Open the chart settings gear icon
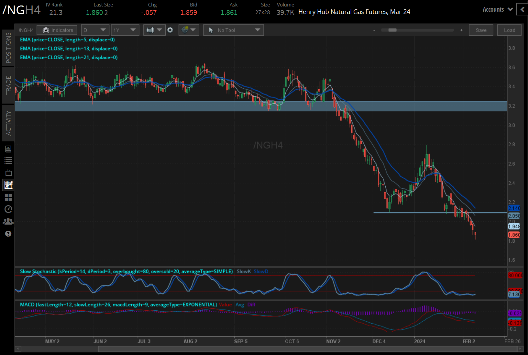528x355 pixels. (x=170, y=30)
